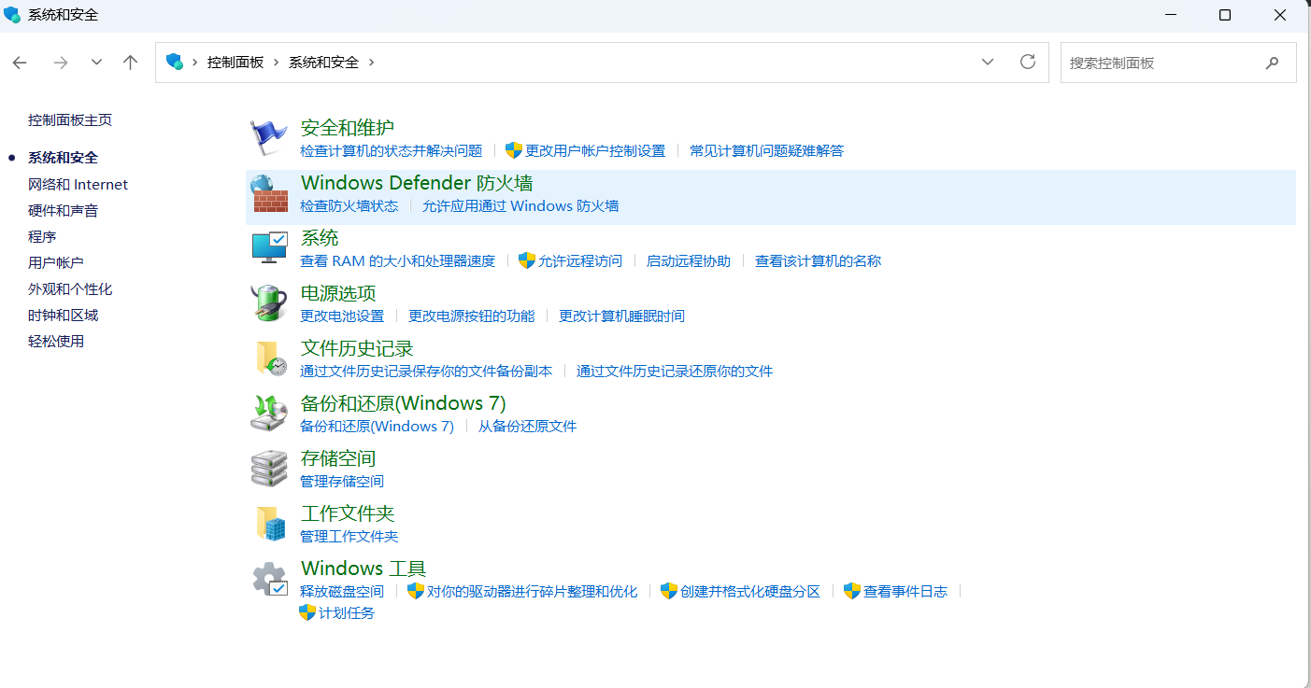Click the shield icon beside 更改用户帐户控制设置
This screenshot has width=1311, height=688.
click(513, 150)
